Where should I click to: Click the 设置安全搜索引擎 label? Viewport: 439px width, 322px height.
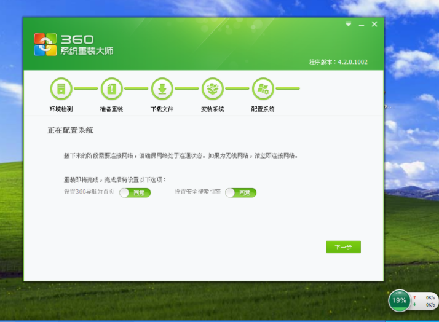197,192
